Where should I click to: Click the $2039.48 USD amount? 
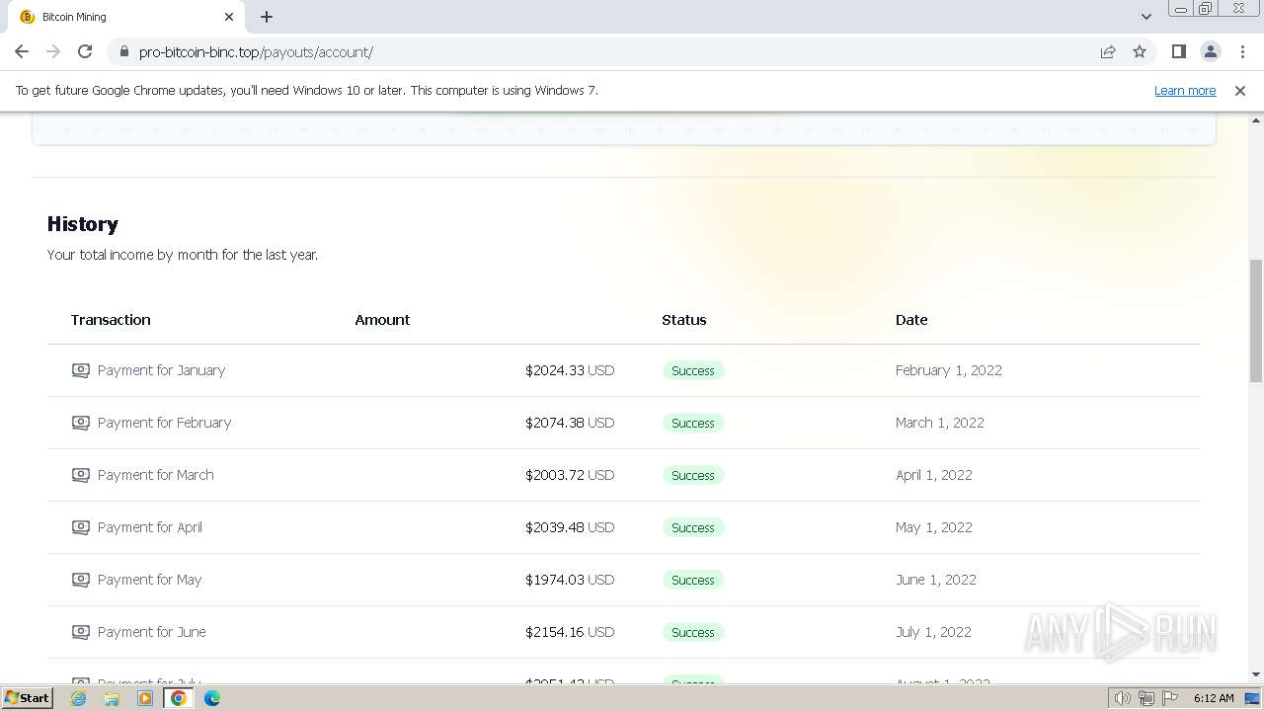point(570,527)
